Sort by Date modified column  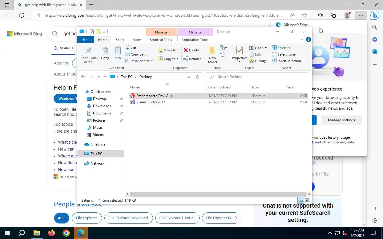click(x=219, y=87)
